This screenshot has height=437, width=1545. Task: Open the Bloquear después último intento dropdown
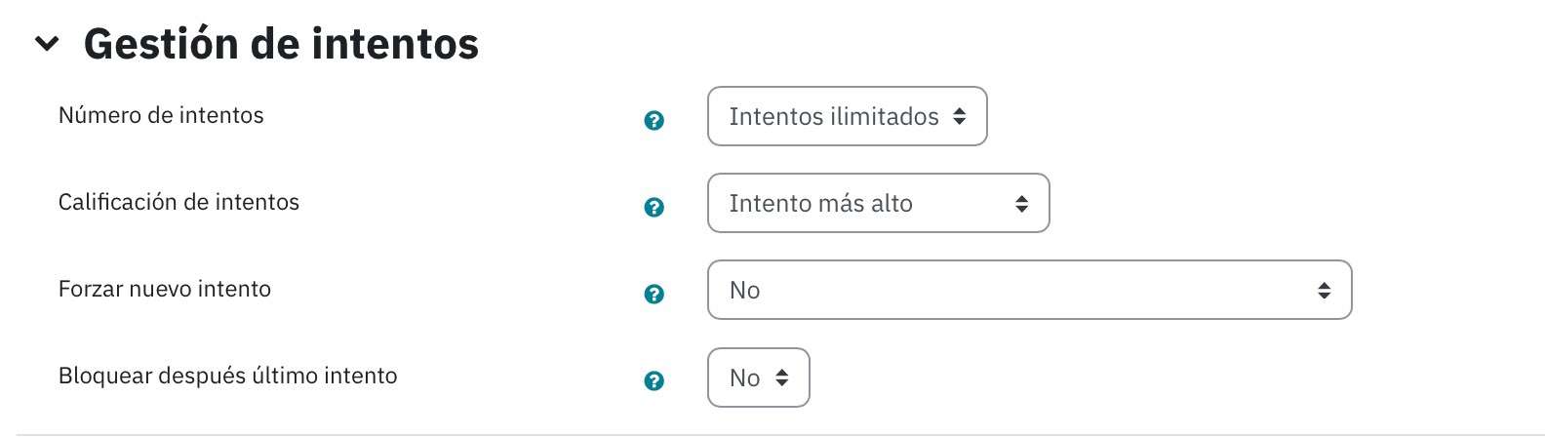758,377
